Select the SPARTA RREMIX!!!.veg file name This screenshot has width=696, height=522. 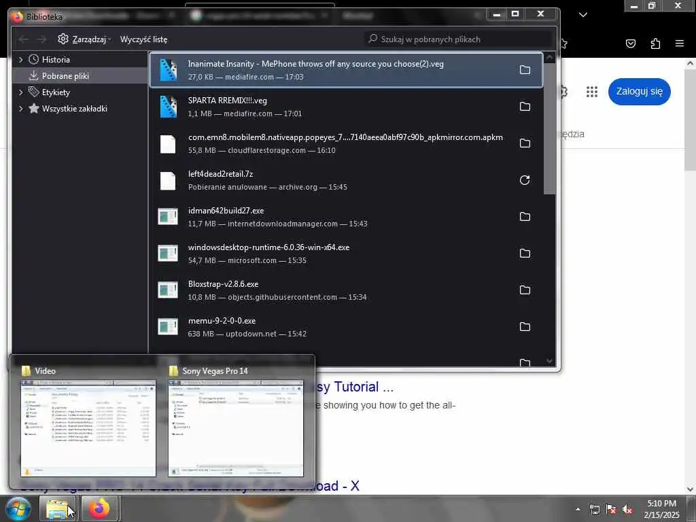(228, 101)
